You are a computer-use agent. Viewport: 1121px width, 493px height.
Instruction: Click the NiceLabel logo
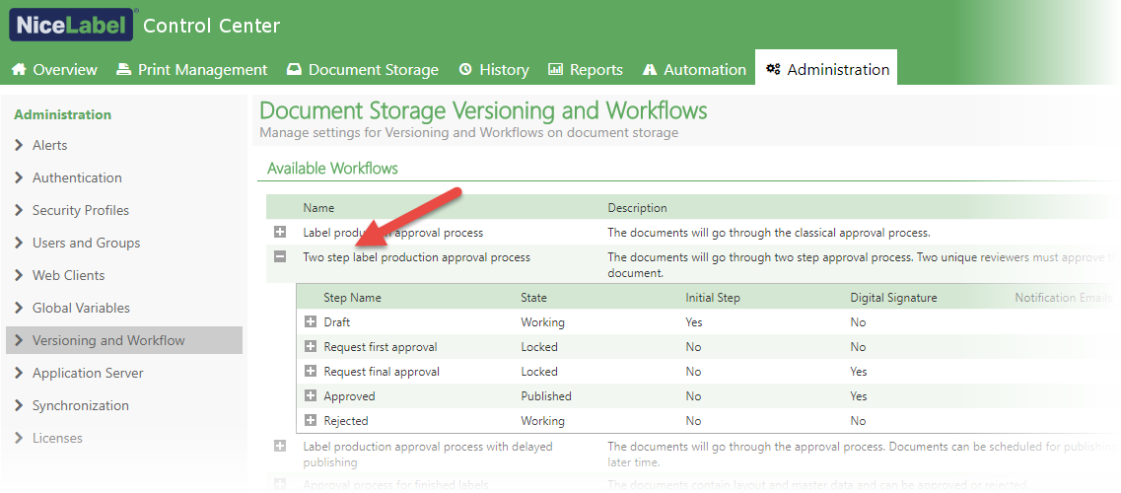[x=71, y=24]
